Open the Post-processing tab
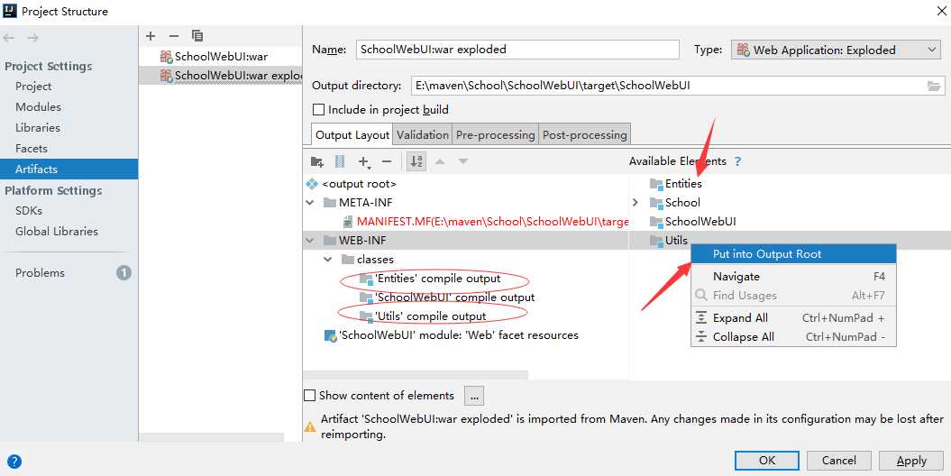Viewport: 951px width, 476px height. click(585, 134)
